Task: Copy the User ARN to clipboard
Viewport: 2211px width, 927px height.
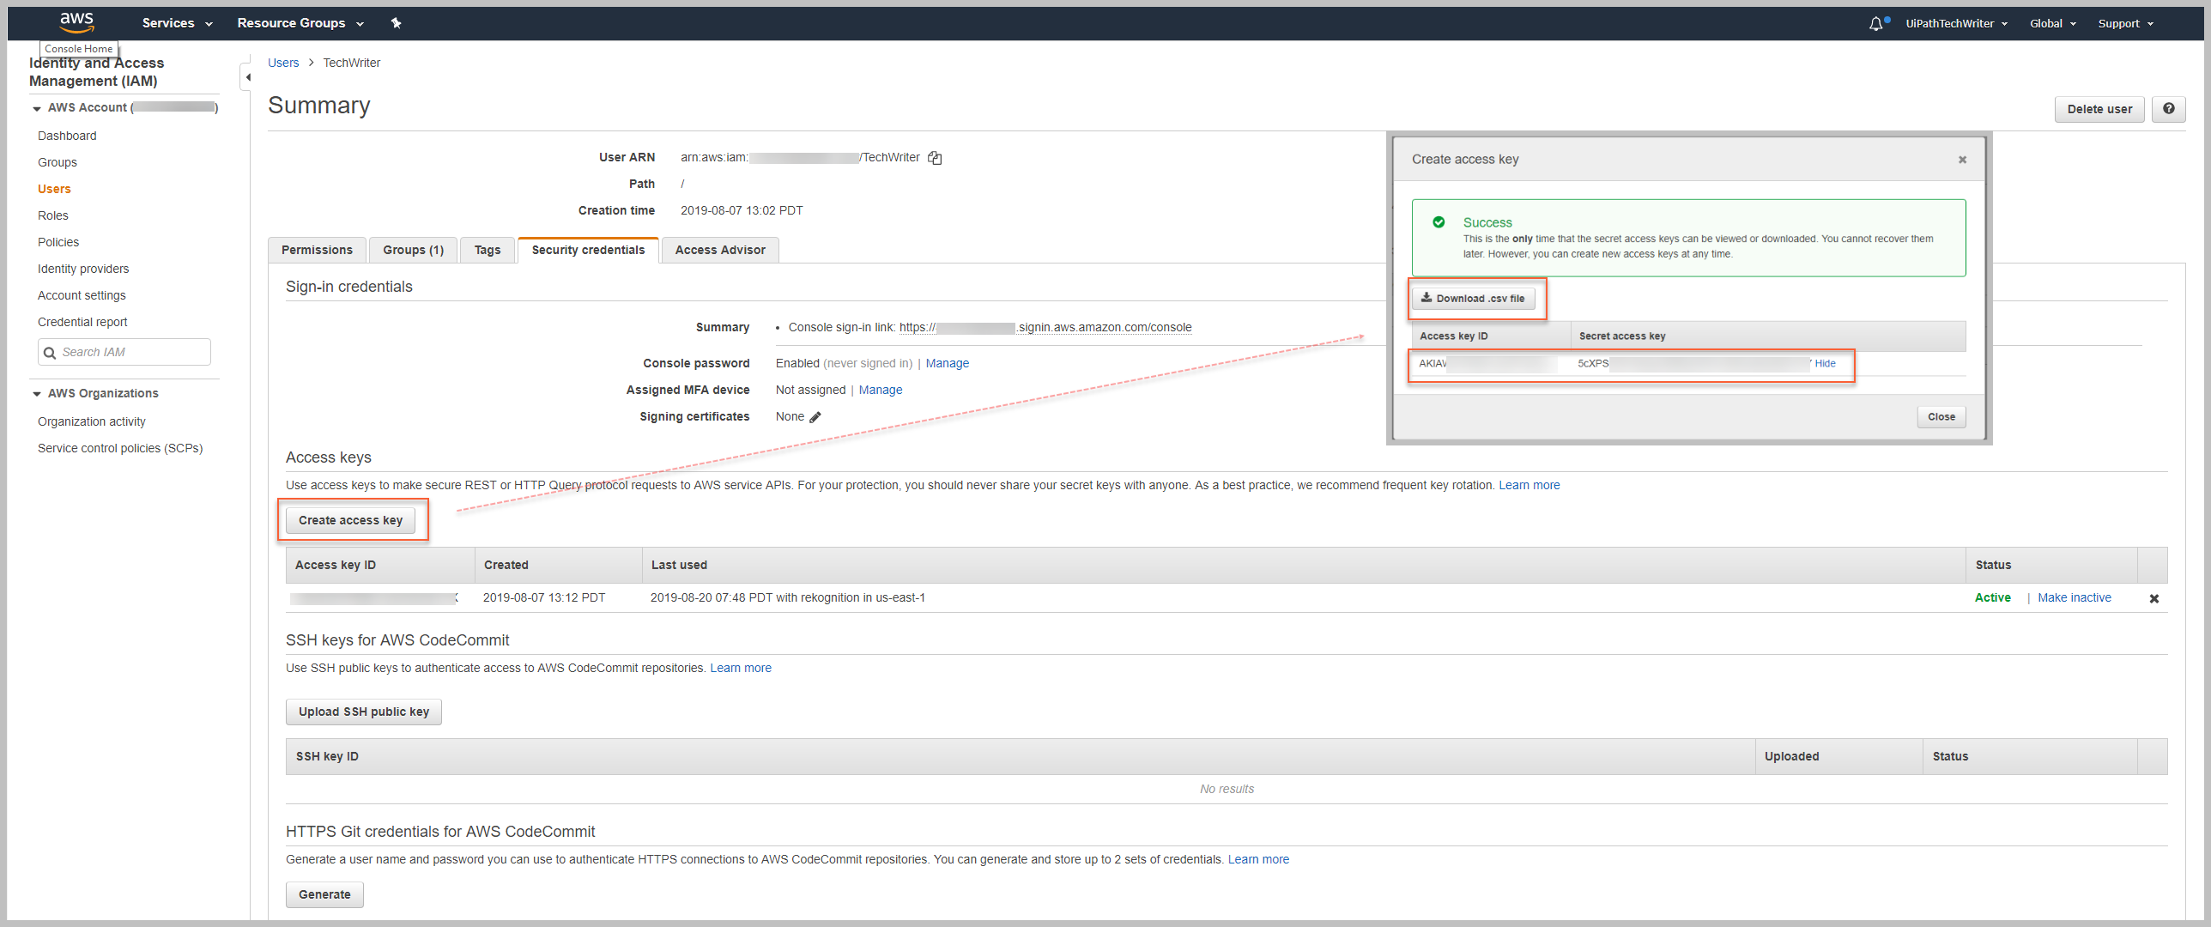Action: pos(935,158)
